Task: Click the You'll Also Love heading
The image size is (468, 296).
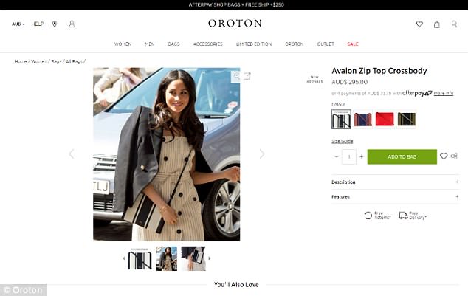Action: [x=236, y=285]
